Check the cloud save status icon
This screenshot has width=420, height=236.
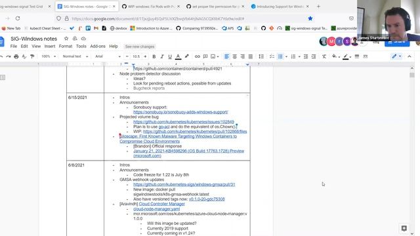tap(83, 39)
